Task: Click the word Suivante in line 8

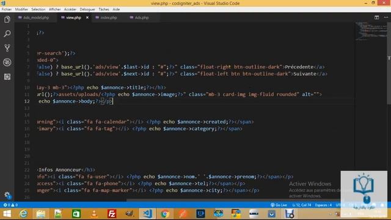Action: 305,74
